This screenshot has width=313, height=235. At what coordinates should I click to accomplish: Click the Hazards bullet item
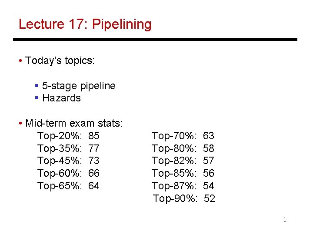click(x=61, y=98)
